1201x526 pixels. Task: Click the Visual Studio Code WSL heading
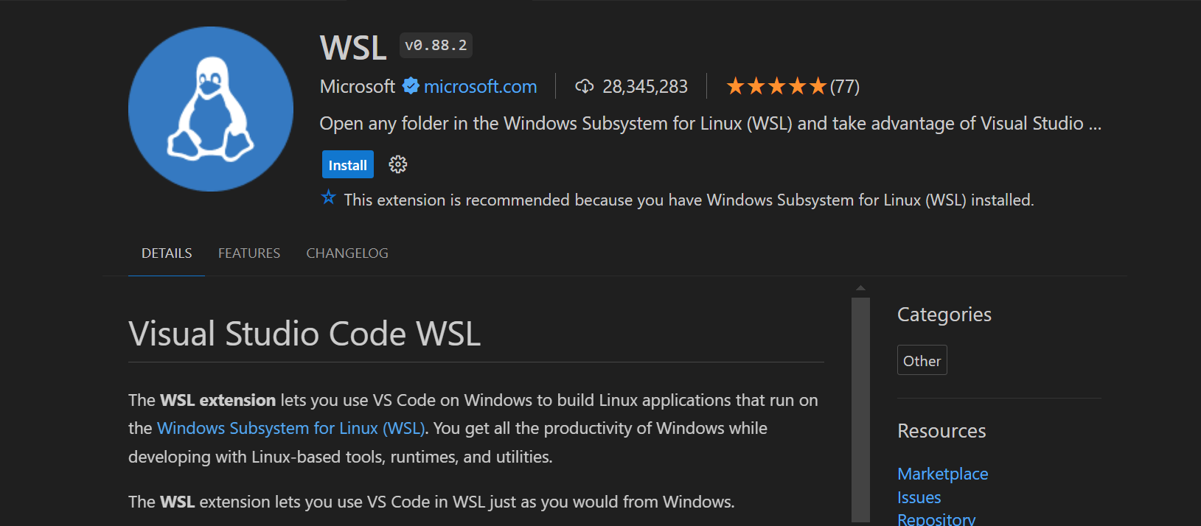point(304,334)
